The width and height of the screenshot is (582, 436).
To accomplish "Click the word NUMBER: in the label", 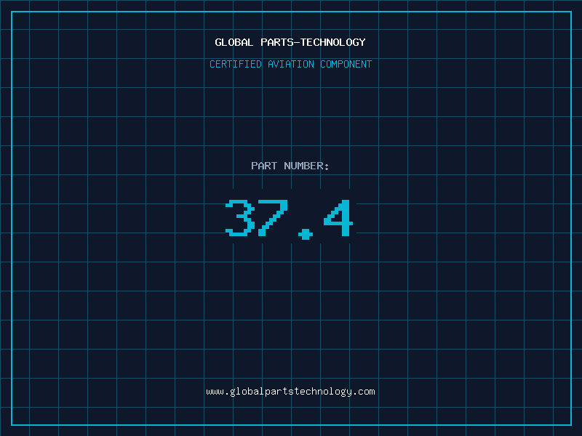I will (306, 166).
